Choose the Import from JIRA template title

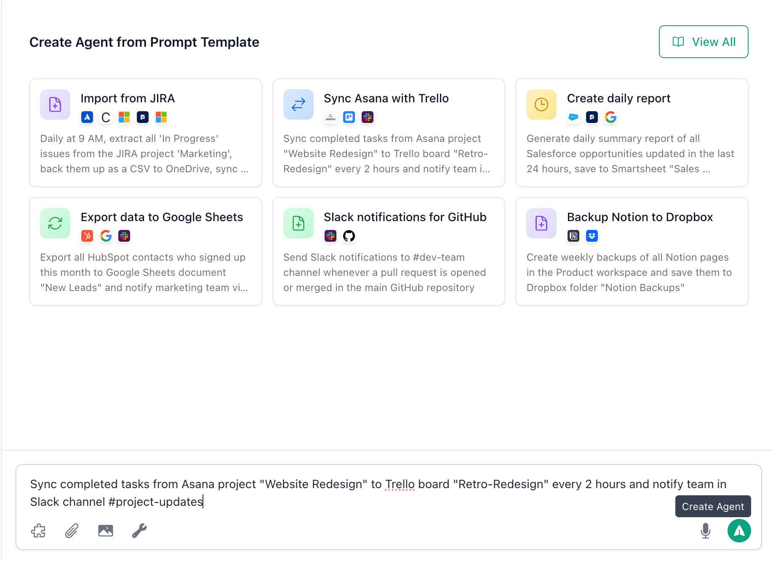click(x=128, y=98)
